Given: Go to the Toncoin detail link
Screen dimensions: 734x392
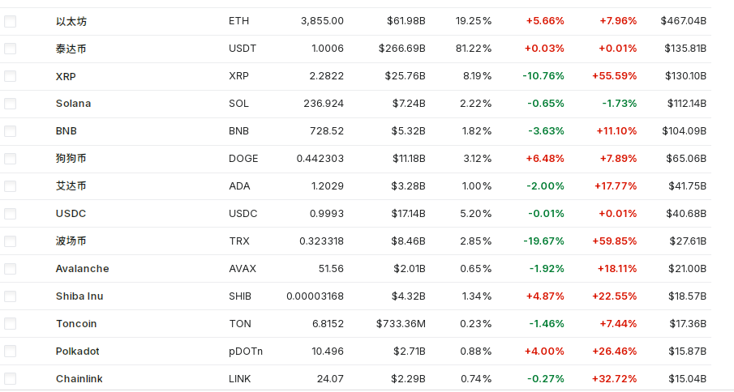Looking at the screenshot, I should click(x=76, y=324).
